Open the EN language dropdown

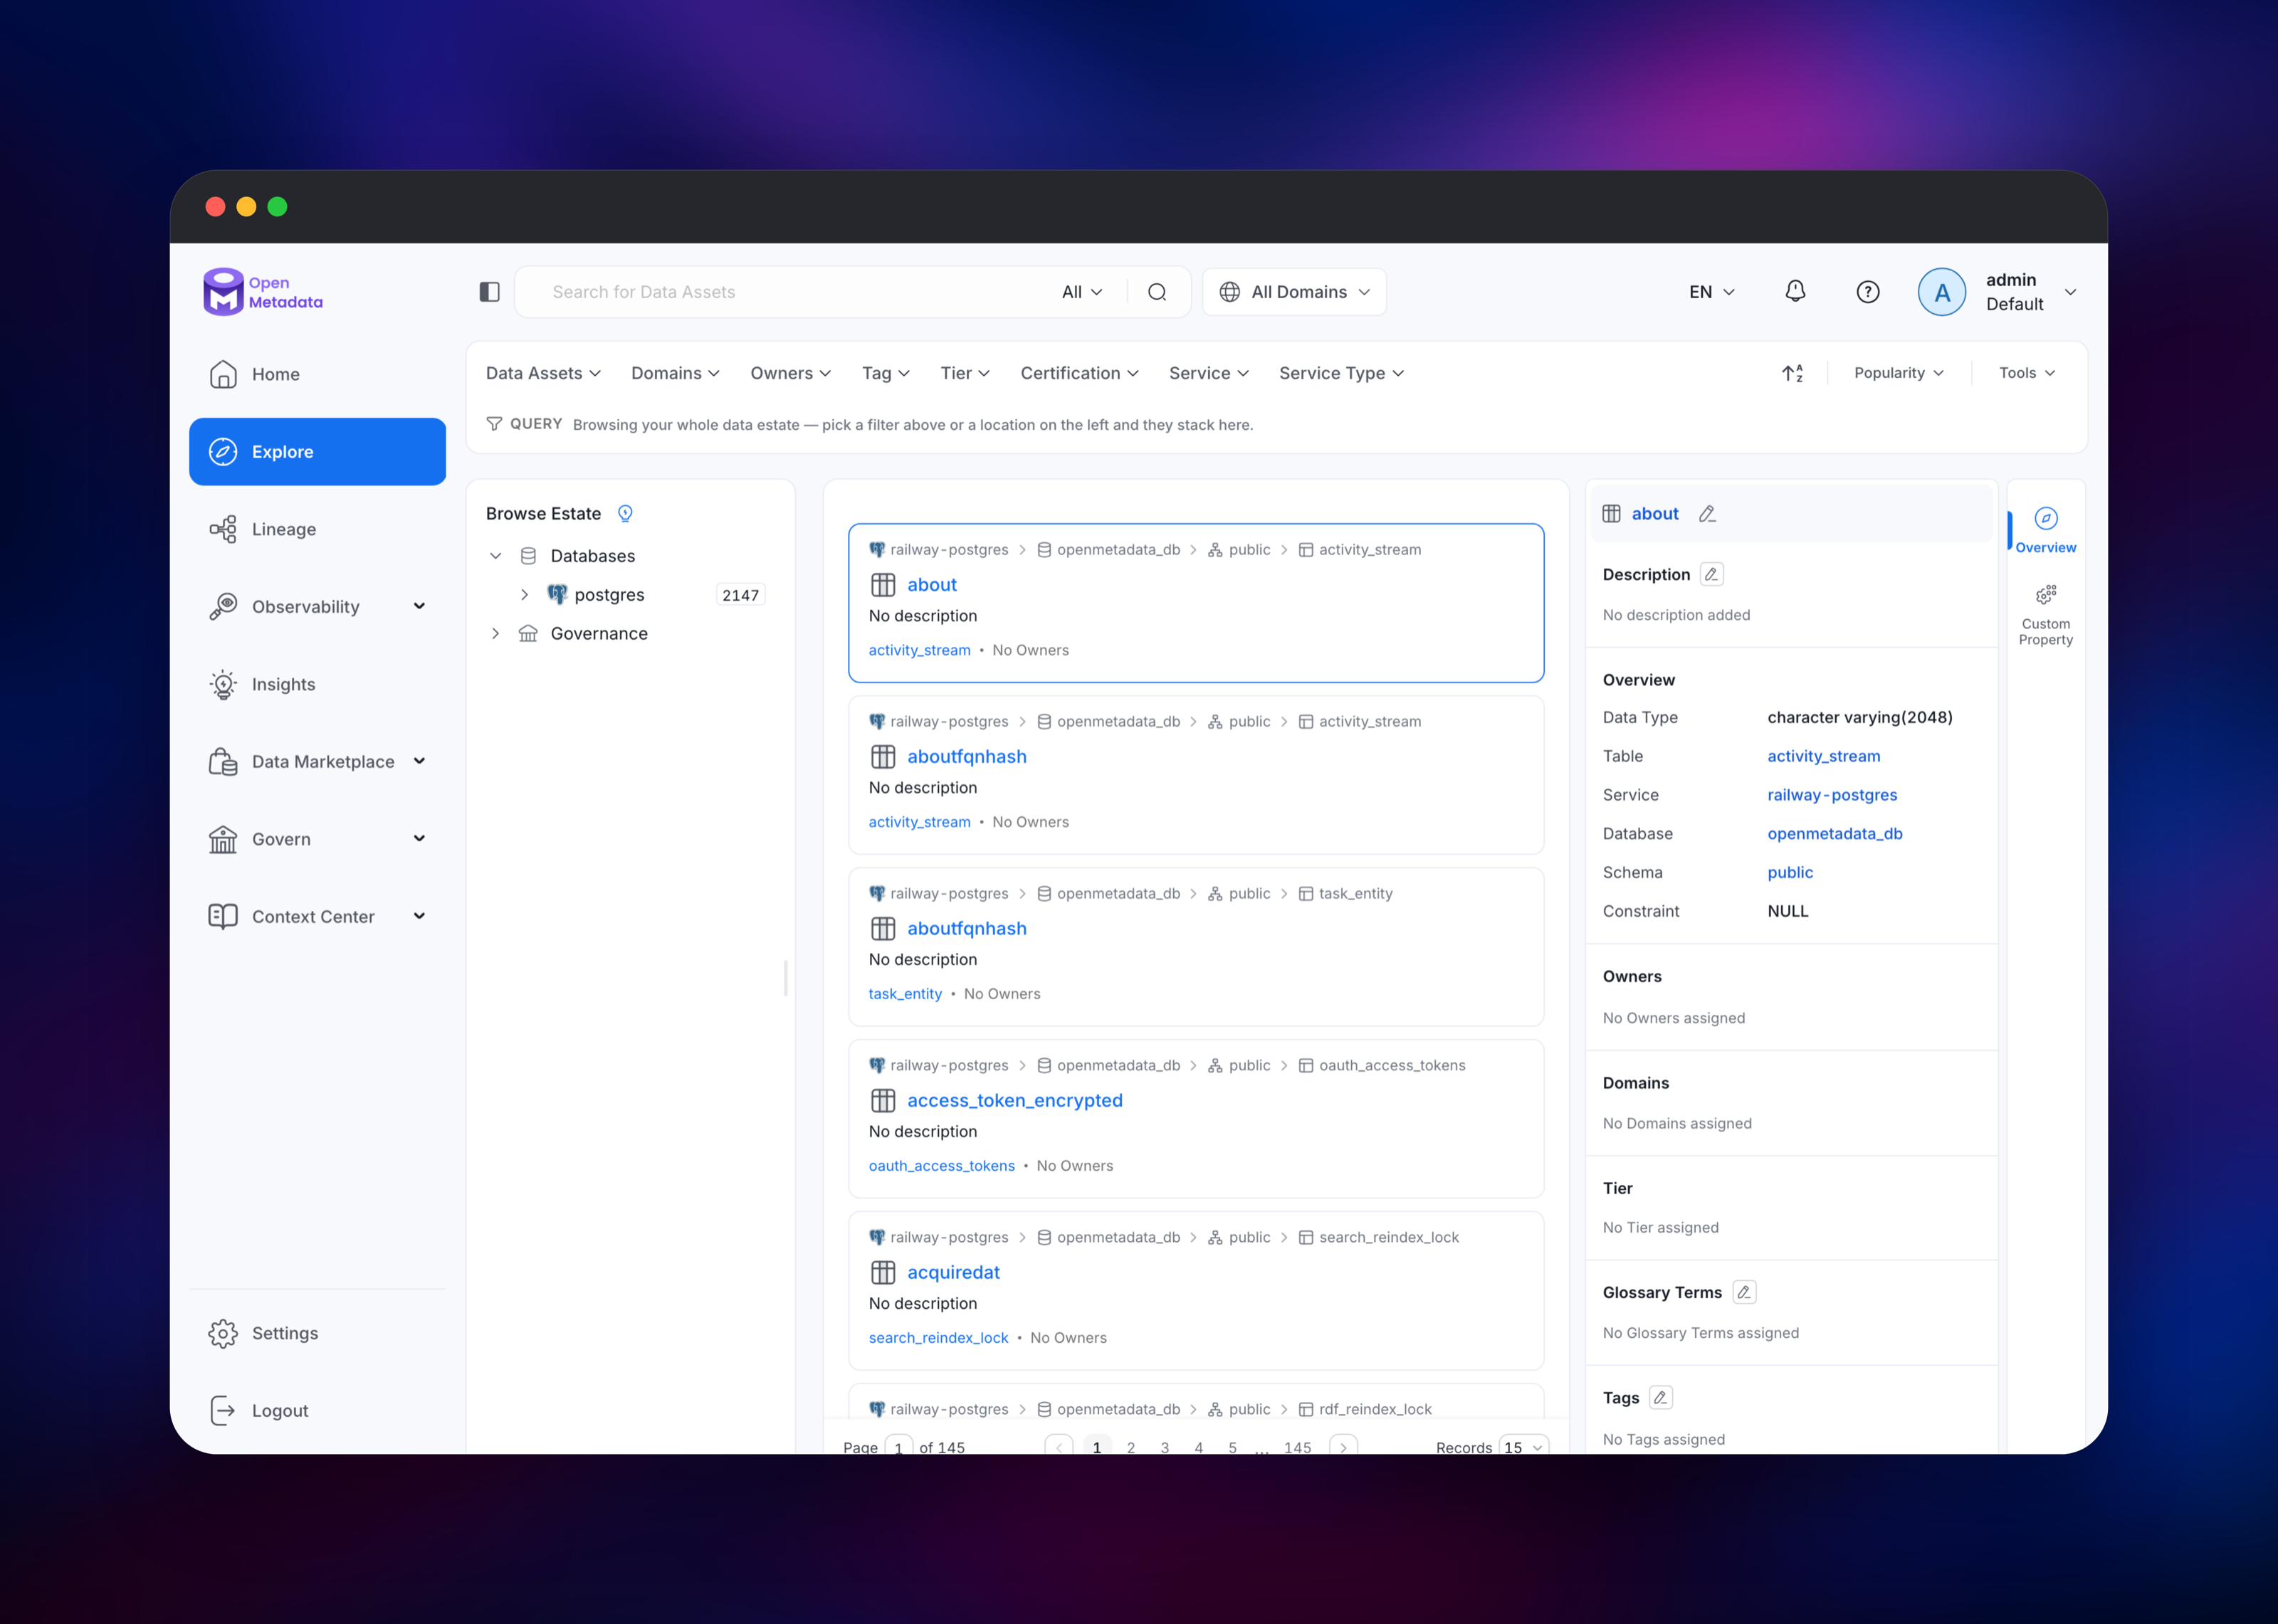pyautogui.click(x=1711, y=292)
